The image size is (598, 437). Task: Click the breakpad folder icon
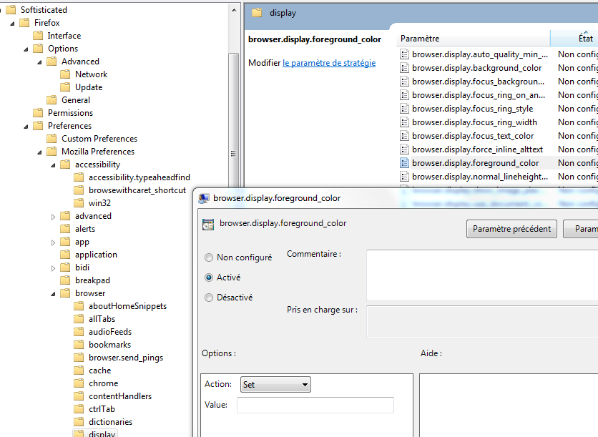coord(65,280)
